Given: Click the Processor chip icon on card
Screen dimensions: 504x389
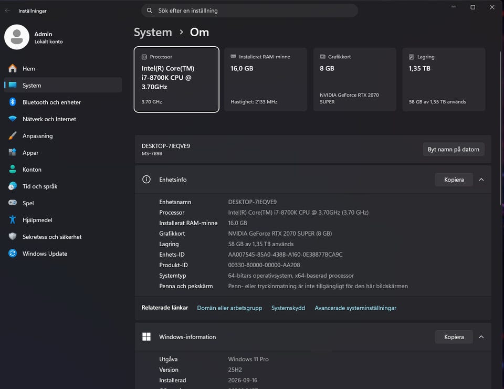Looking at the screenshot, I should click(144, 57).
